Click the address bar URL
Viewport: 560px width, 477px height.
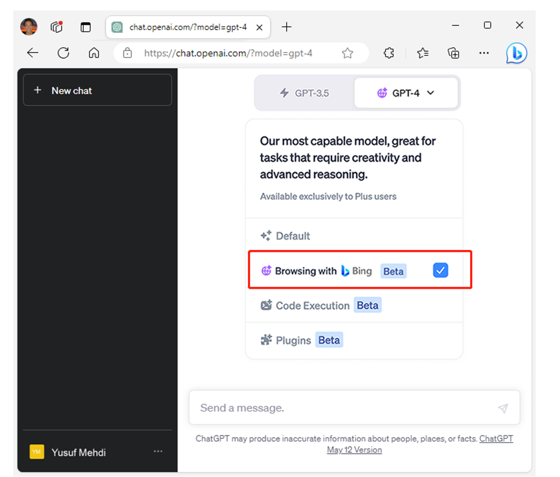coord(229,53)
